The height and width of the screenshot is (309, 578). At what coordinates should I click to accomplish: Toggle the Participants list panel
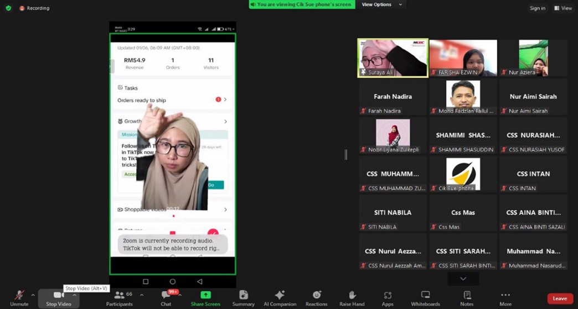point(119,297)
